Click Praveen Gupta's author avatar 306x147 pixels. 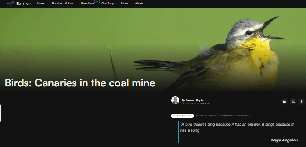tap(175, 100)
